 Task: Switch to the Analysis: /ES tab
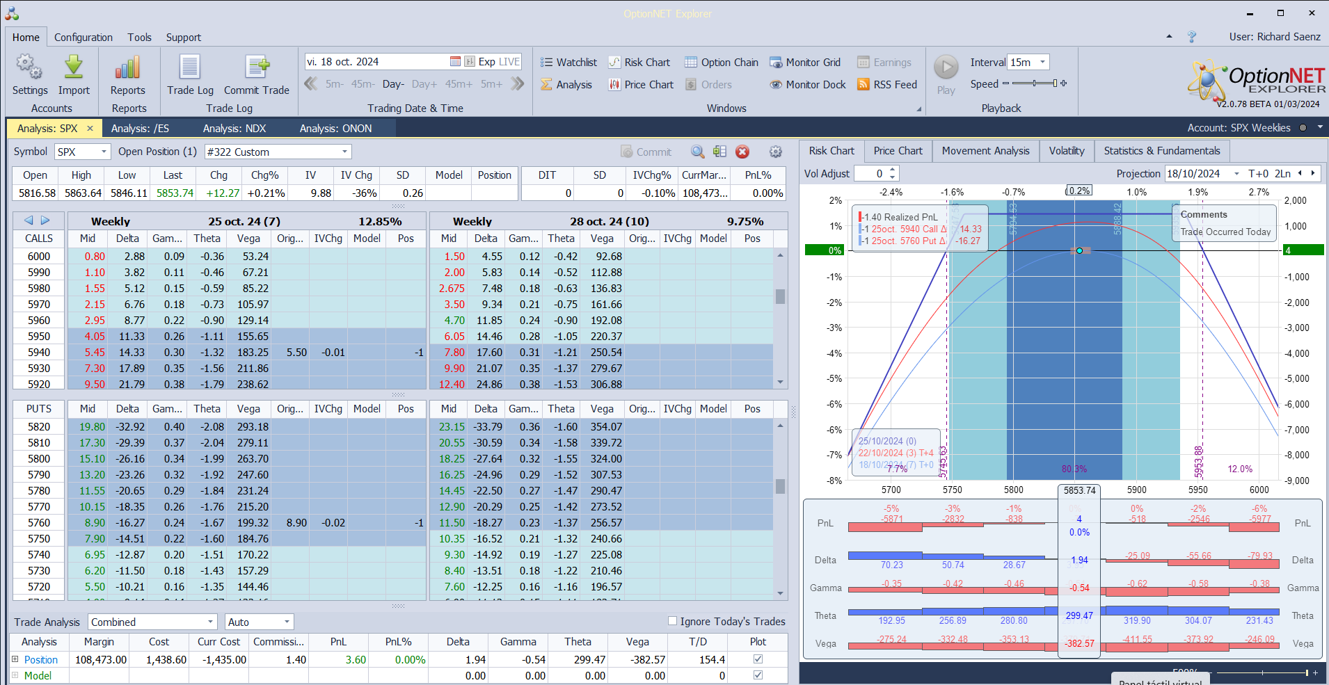pyautogui.click(x=140, y=129)
